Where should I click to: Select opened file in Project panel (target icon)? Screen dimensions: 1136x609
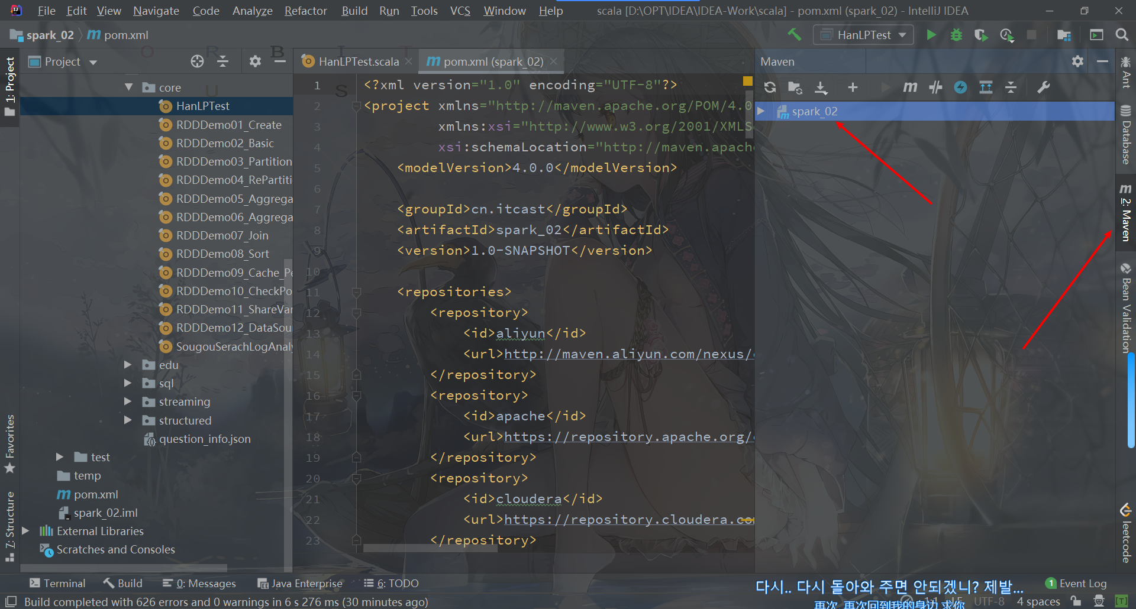click(x=197, y=61)
